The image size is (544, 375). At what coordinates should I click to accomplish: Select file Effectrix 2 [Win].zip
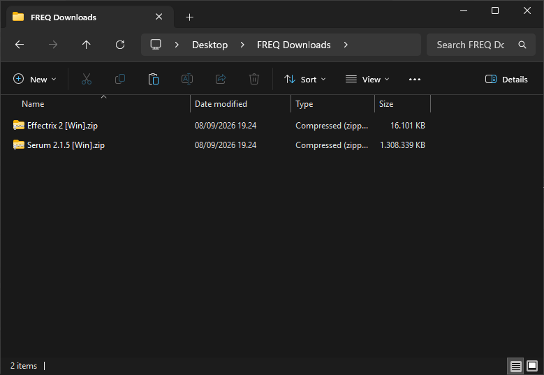pyautogui.click(x=62, y=126)
